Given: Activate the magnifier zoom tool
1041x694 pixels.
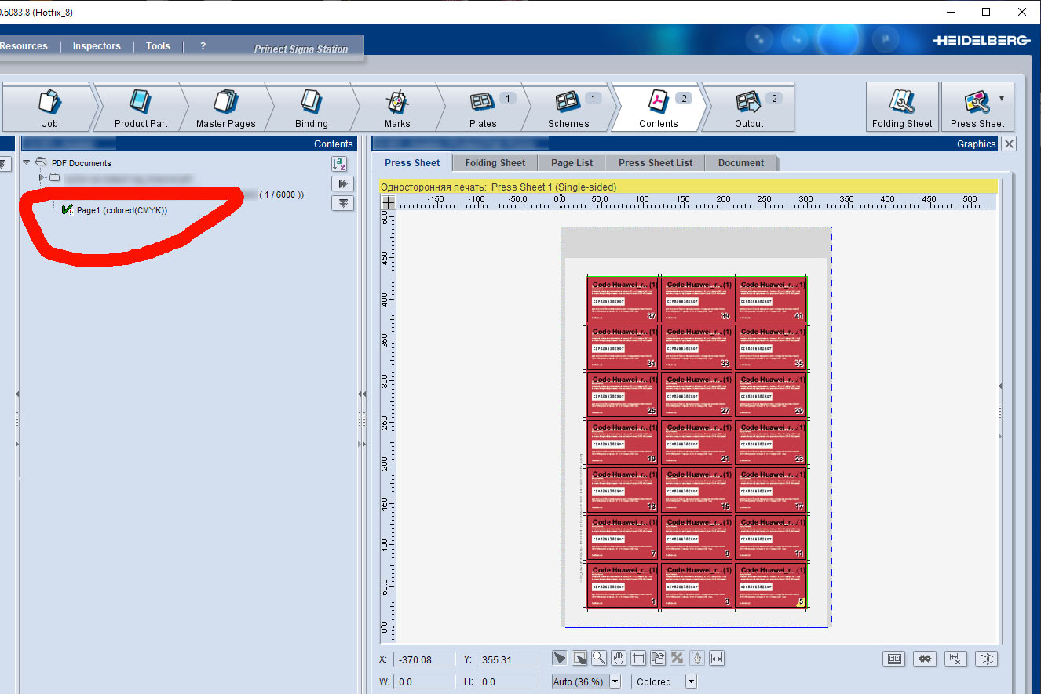Looking at the screenshot, I should click(599, 659).
